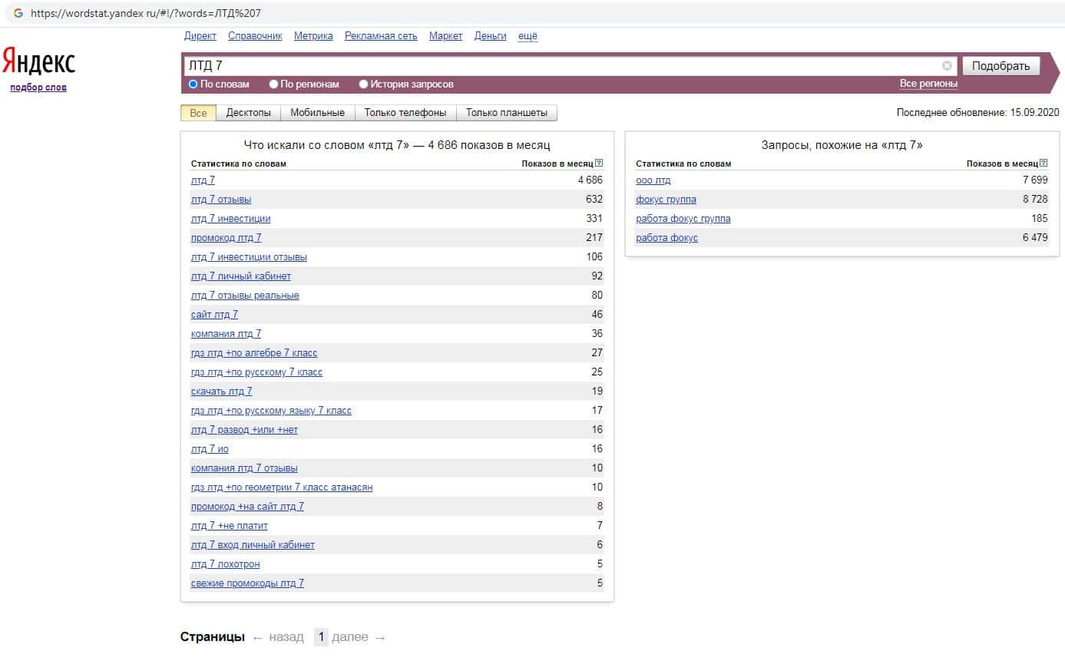Image resolution: width=1065 pixels, height=661 pixels.
Task: Click inside the keyword search input field
Action: (x=561, y=66)
